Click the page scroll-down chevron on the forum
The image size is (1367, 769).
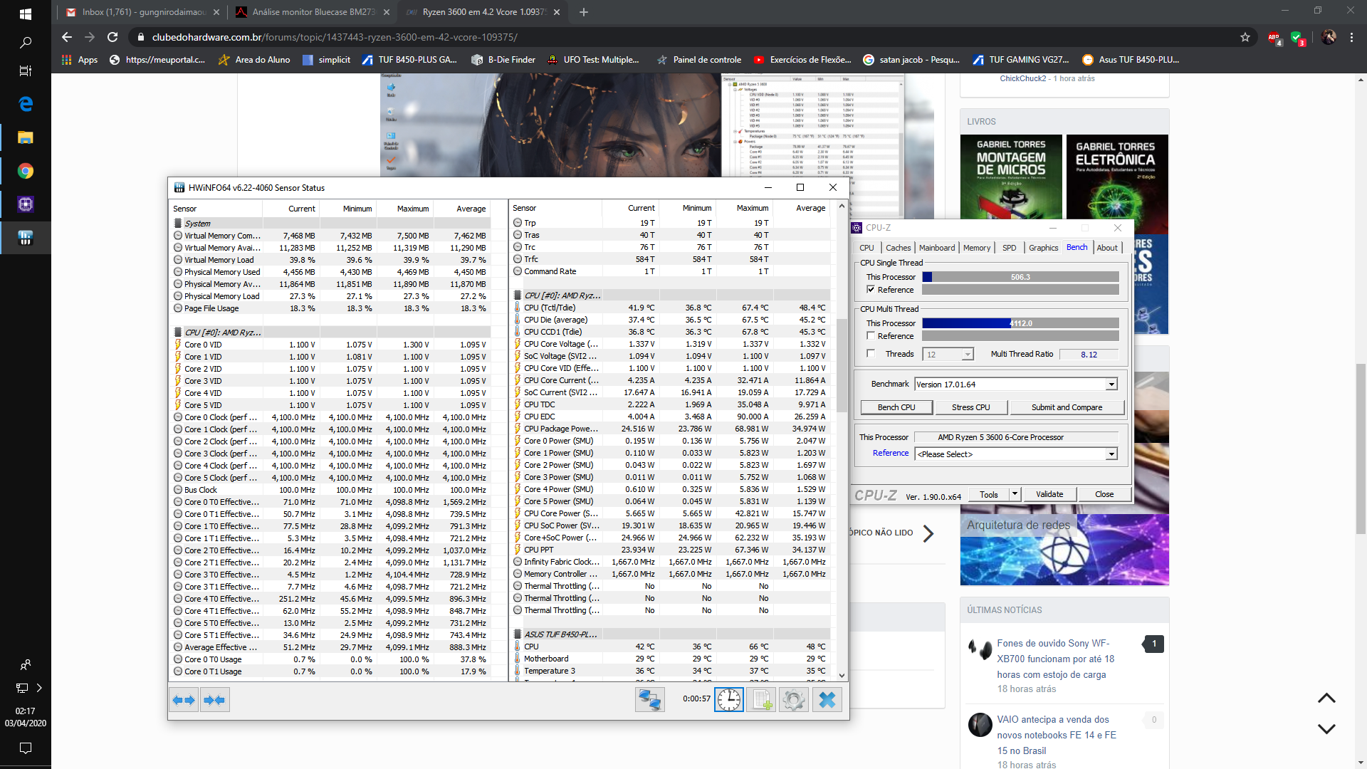[x=1326, y=729]
